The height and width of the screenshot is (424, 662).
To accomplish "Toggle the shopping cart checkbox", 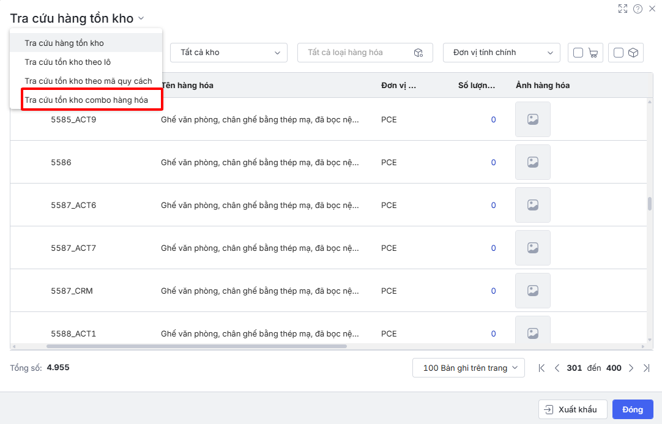I will 578,53.
